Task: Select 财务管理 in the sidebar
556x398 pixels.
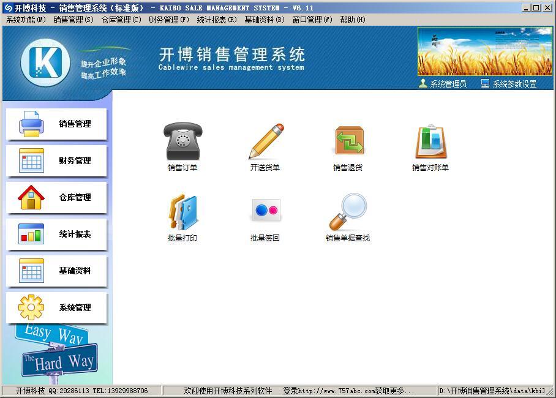Action: pos(56,160)
